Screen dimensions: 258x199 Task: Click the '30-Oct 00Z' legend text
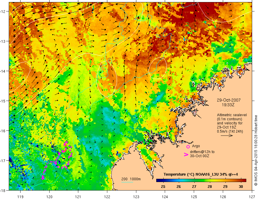tap(199, 156)
